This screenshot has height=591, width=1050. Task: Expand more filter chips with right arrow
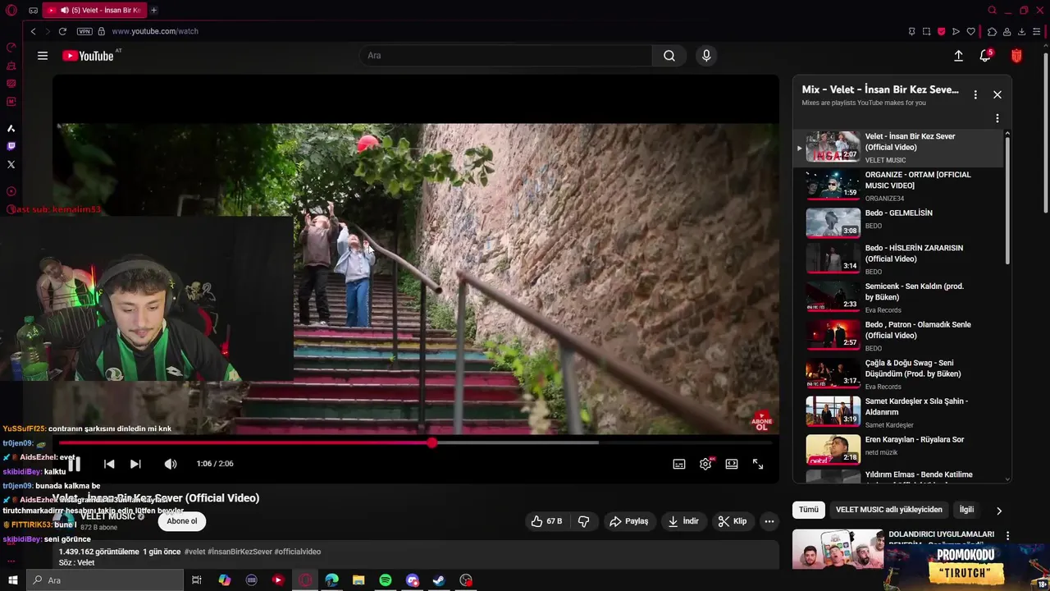click(998, 511)
